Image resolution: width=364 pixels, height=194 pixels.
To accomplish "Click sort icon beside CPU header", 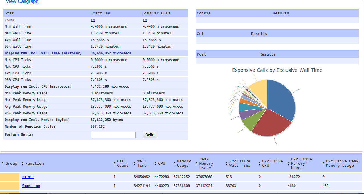I will pyautogui.click(x=156, y=164).
